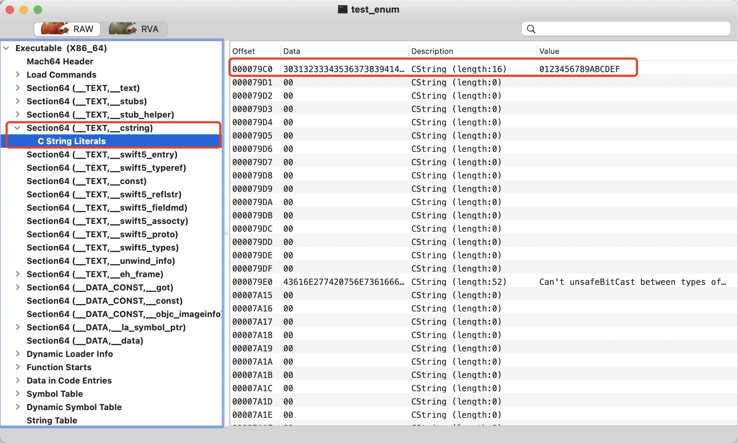This screenshot has height=443, width=738.
Task: Click the Offset column header
Action: pyautogui.click(x=243, y=51)
